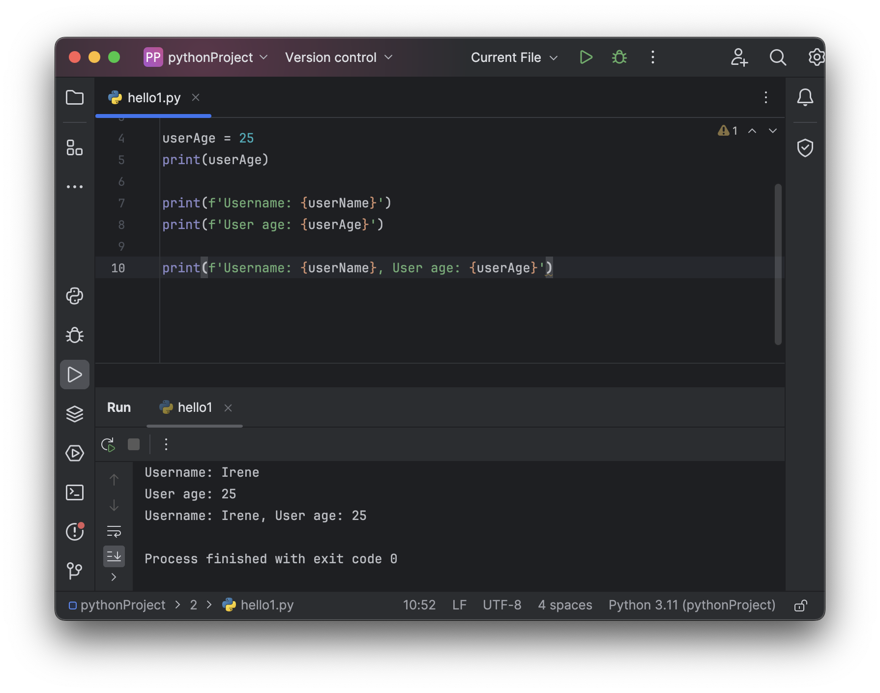Show more tool windows ellipsis in left sidebar
The image size is (880, 693).
[75, 187]
